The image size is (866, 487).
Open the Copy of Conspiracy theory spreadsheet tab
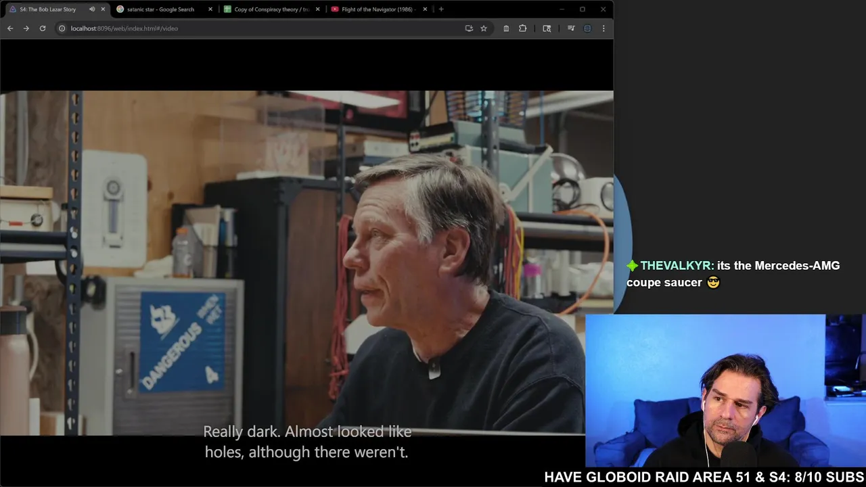(x=271, y=9)
